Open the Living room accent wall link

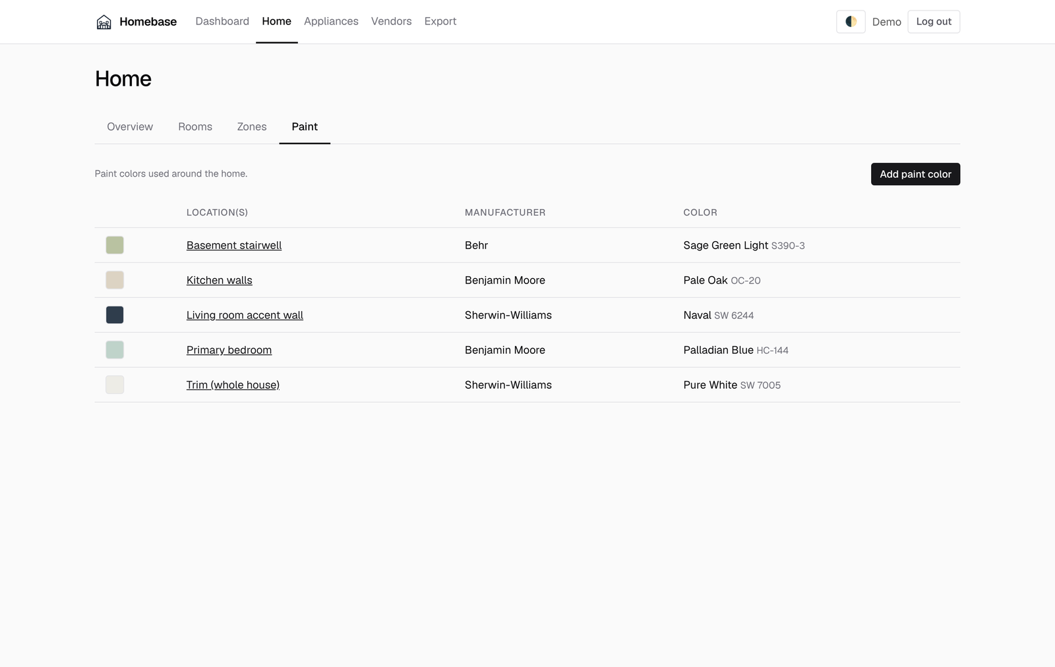[245, 315]
